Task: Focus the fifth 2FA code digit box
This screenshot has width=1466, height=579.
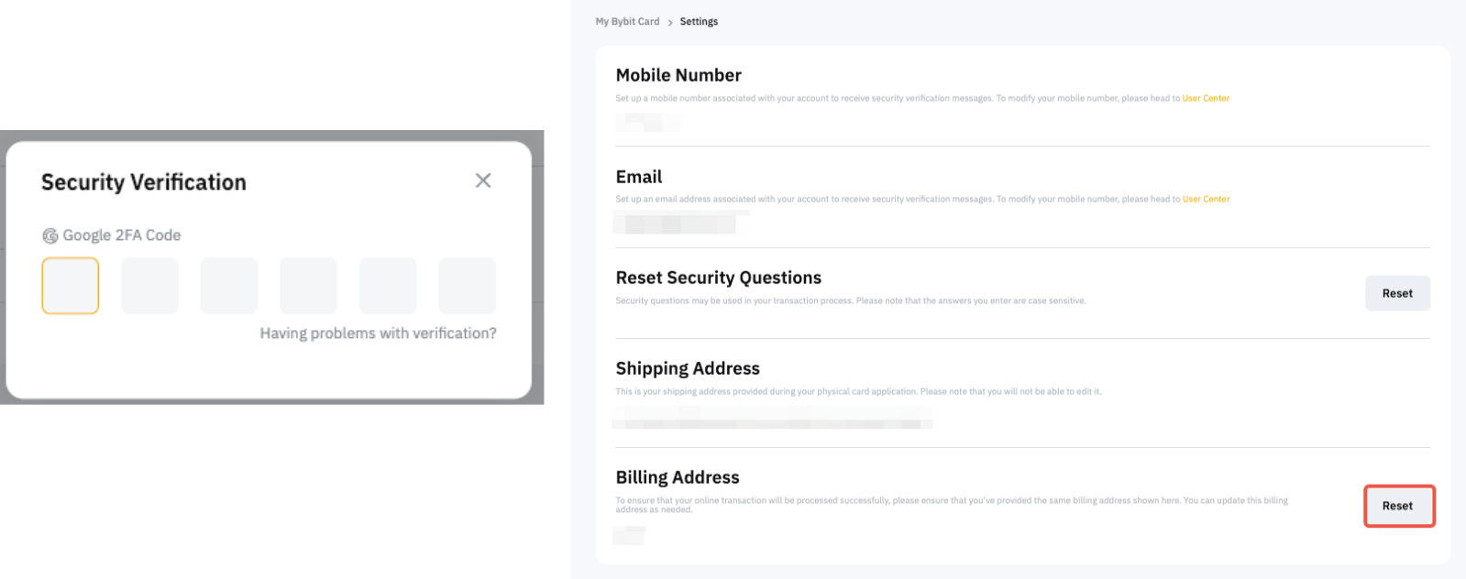Action: point(388,286)
